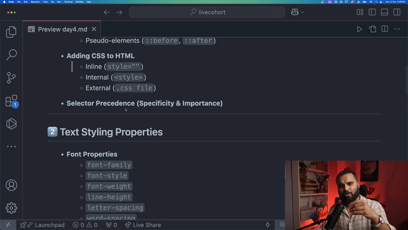408x230 pixels.
Task: Open the Explorer view in the activity bar
Action: tap(11, 32)
